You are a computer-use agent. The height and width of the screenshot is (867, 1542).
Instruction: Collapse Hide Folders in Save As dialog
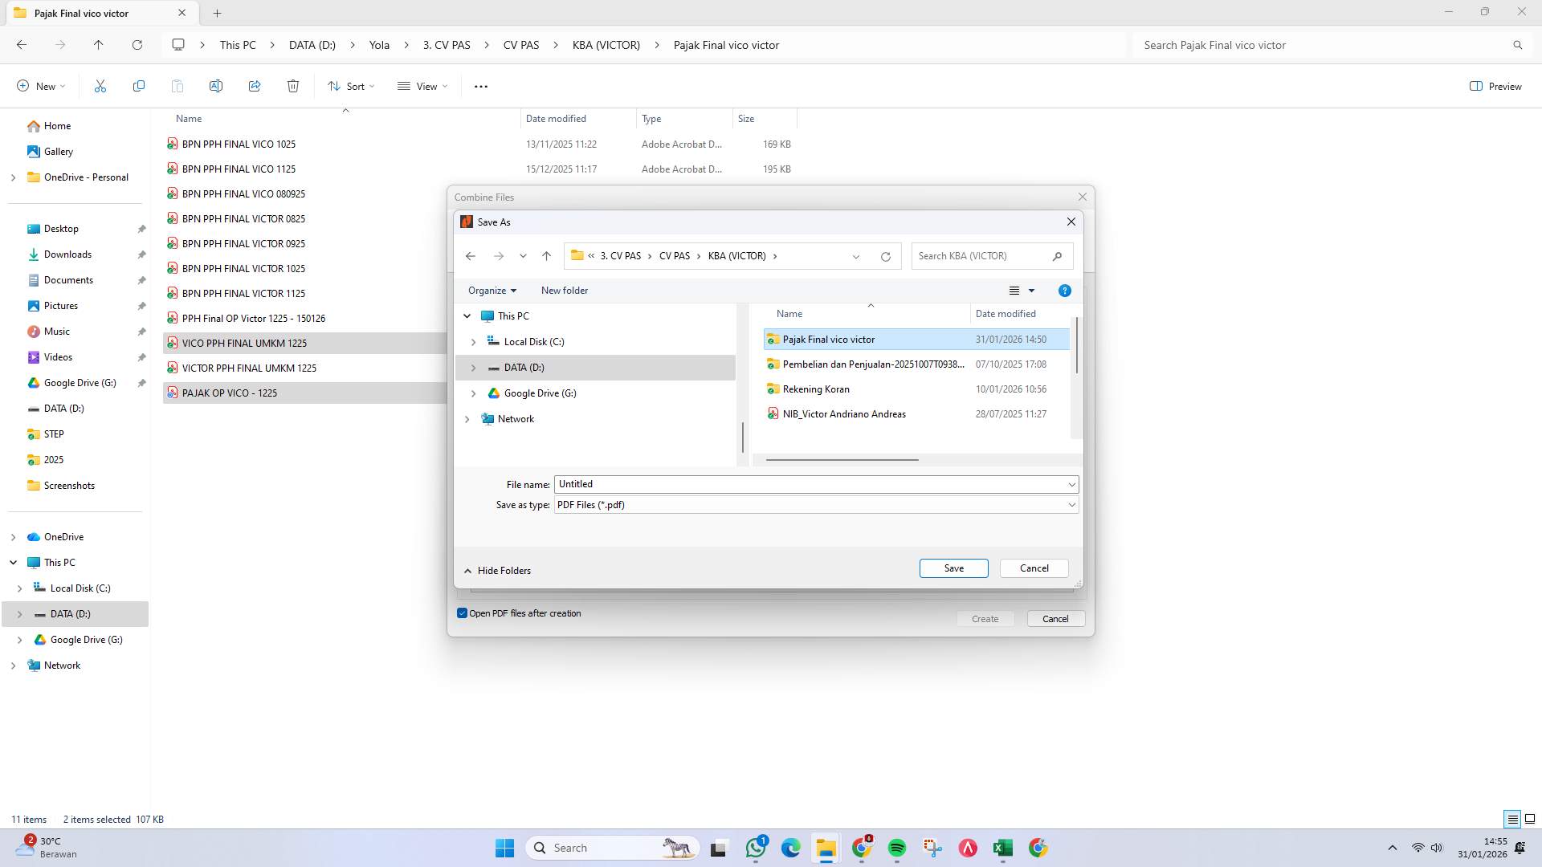[498, 571]
